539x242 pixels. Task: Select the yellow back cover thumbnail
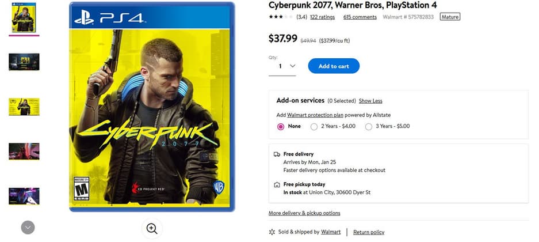(24, 107)
